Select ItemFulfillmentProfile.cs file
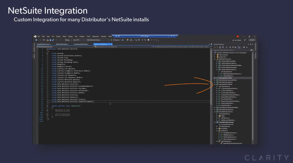This screenshot has height=163, width=293. tap(229, 97)
